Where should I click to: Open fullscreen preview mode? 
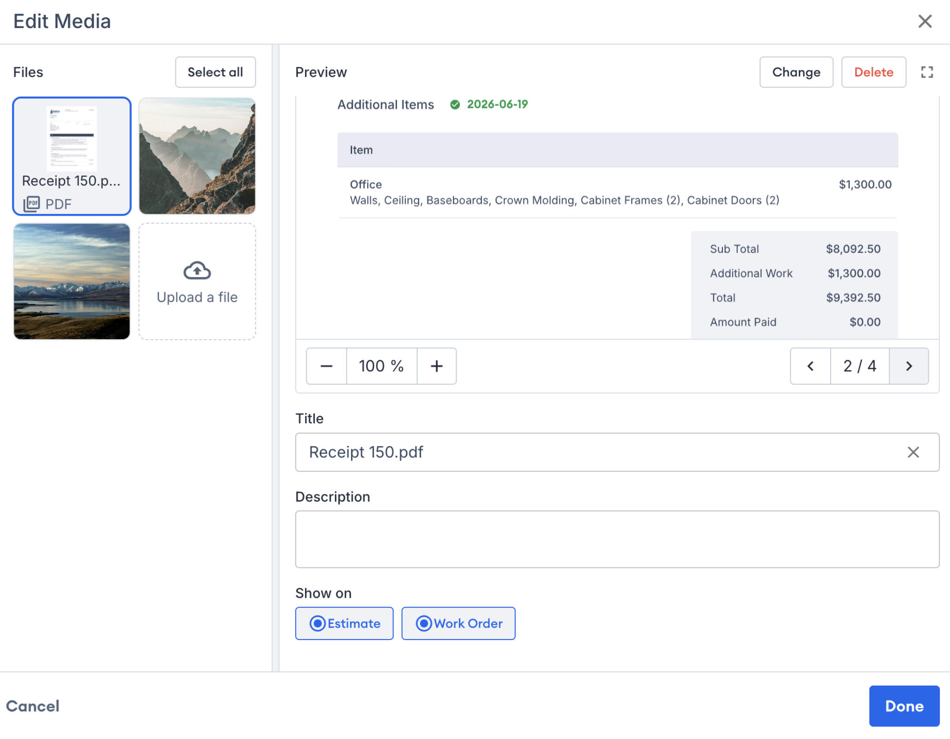(927, 72)
